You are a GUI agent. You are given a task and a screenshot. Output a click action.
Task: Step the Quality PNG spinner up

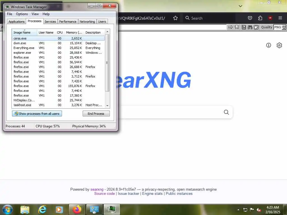284,26
